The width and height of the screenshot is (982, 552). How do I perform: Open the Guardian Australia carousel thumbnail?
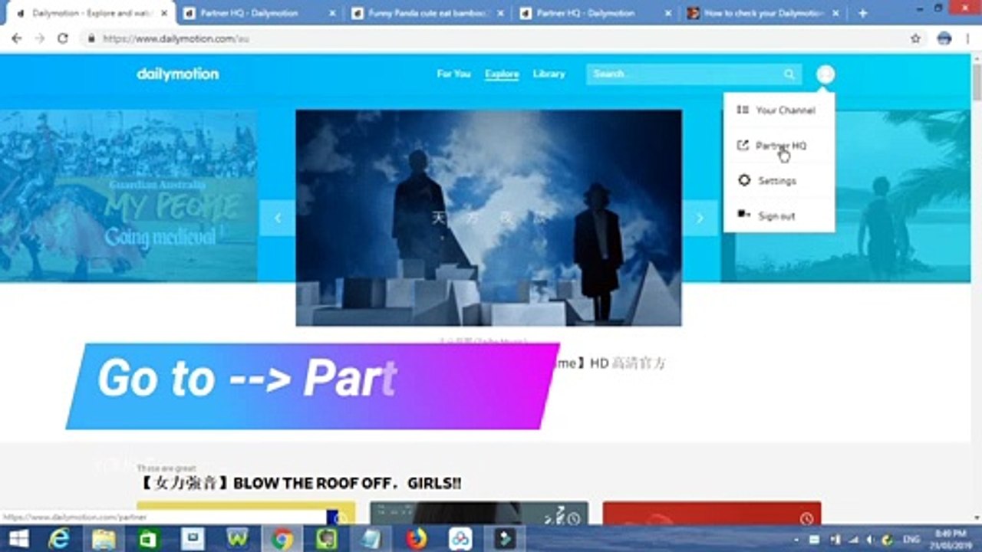click(129, 195)
